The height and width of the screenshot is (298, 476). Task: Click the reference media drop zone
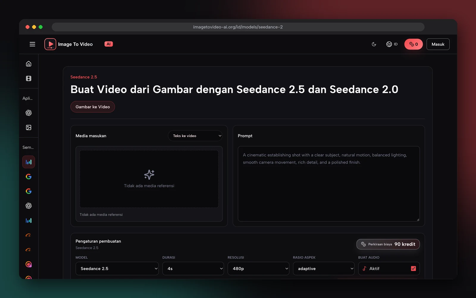tap(149, 179)
